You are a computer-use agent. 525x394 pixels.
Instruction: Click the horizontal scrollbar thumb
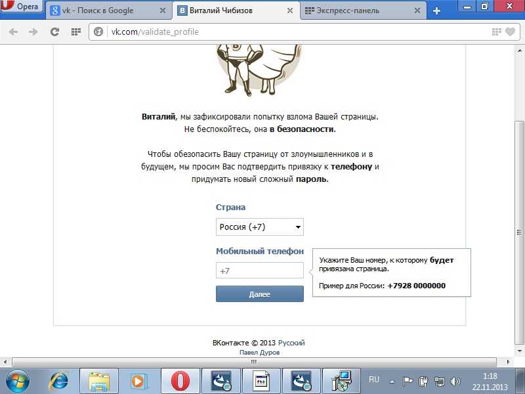(254, 362)
